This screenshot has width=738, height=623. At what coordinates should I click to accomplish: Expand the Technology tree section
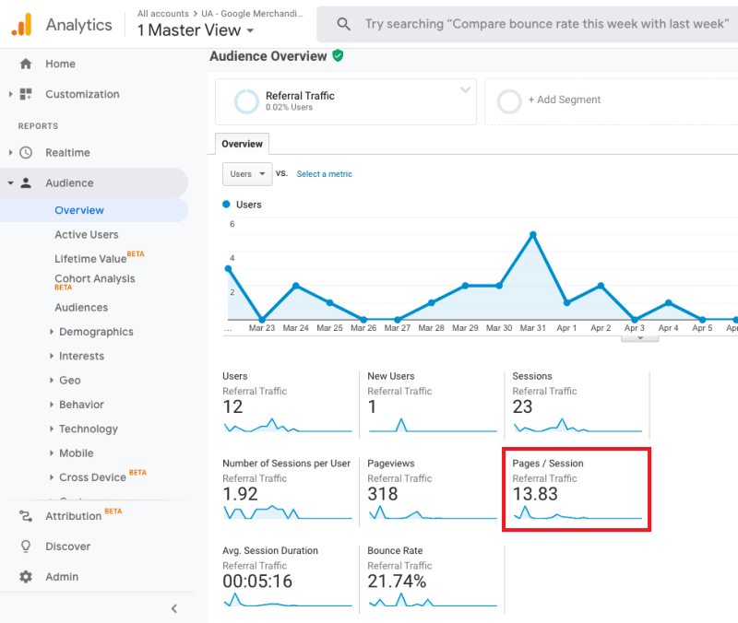pos(52,429)
